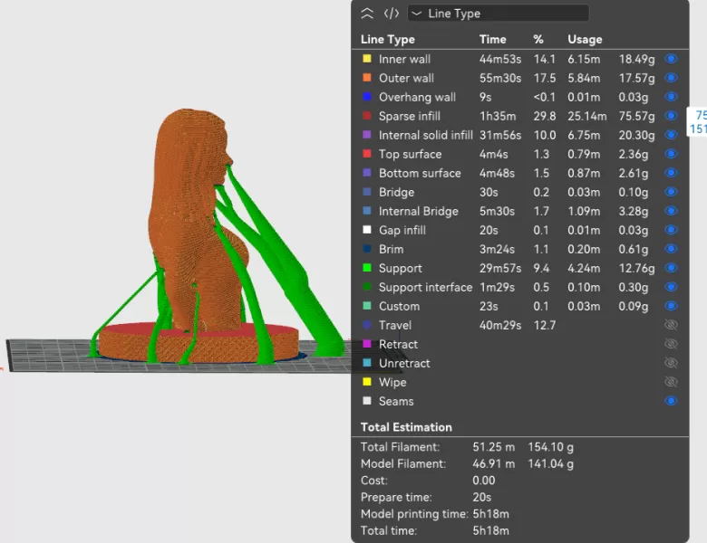
Task: Hide Sparse infill lines
Action: coord(671,116)
